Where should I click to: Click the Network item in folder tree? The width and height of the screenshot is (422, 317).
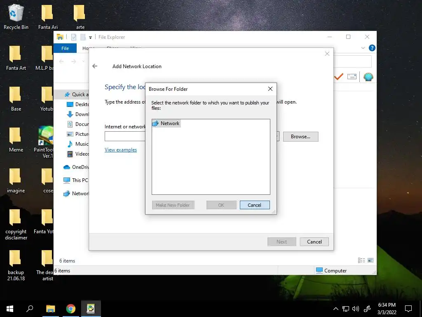(166, 123)
